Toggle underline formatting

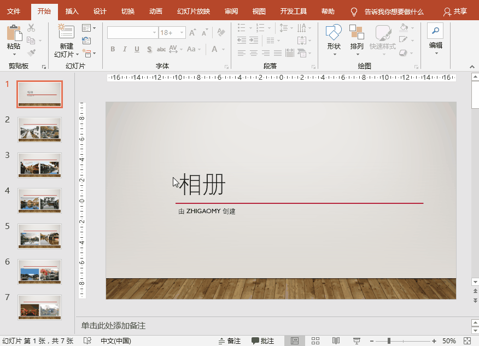pyautogui.click(x=137, y=49)
